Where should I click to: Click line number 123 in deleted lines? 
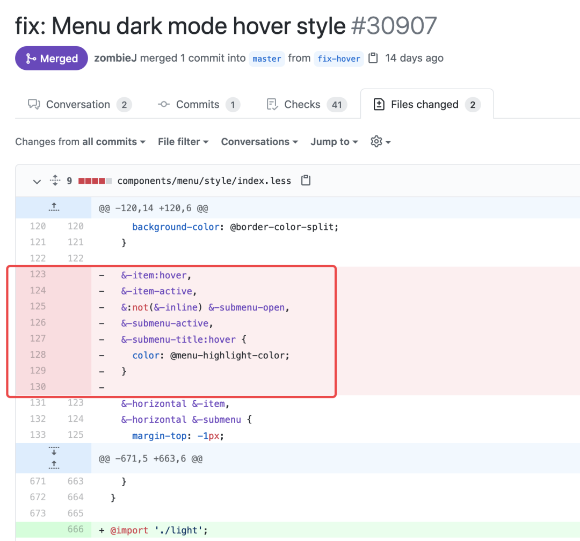point(38,275)
